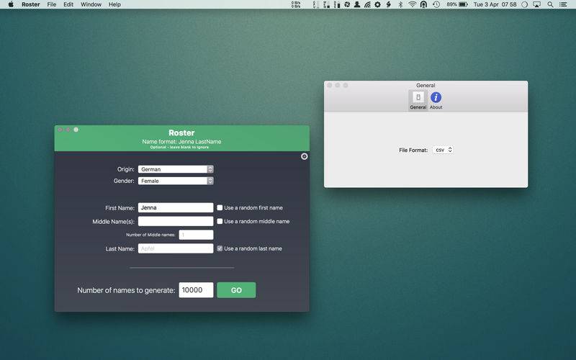Click the gear icon in menu bar

pyautogui.click(x=377, y=4)
